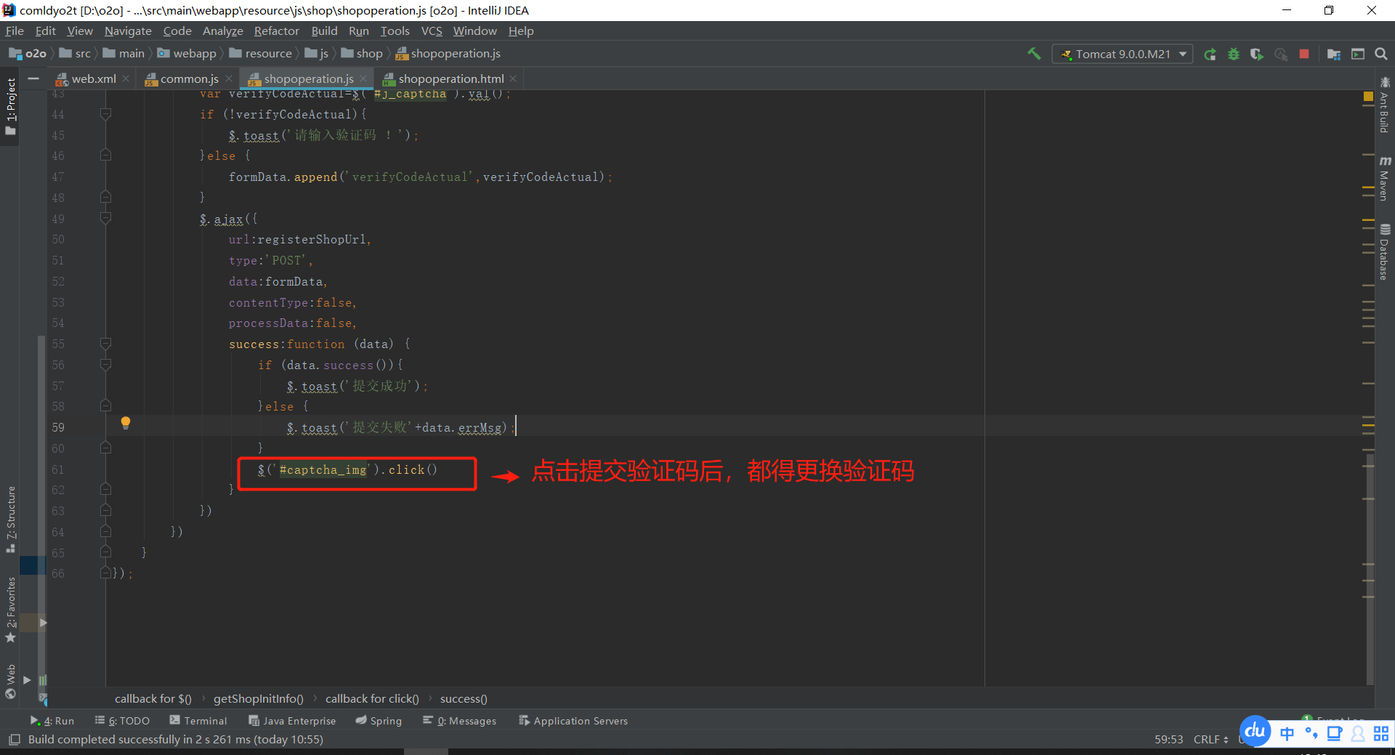The height and width of the screenshot is (755, 1395).
Task: Open the Application Servers tool window
Action: tap(573, 721)
